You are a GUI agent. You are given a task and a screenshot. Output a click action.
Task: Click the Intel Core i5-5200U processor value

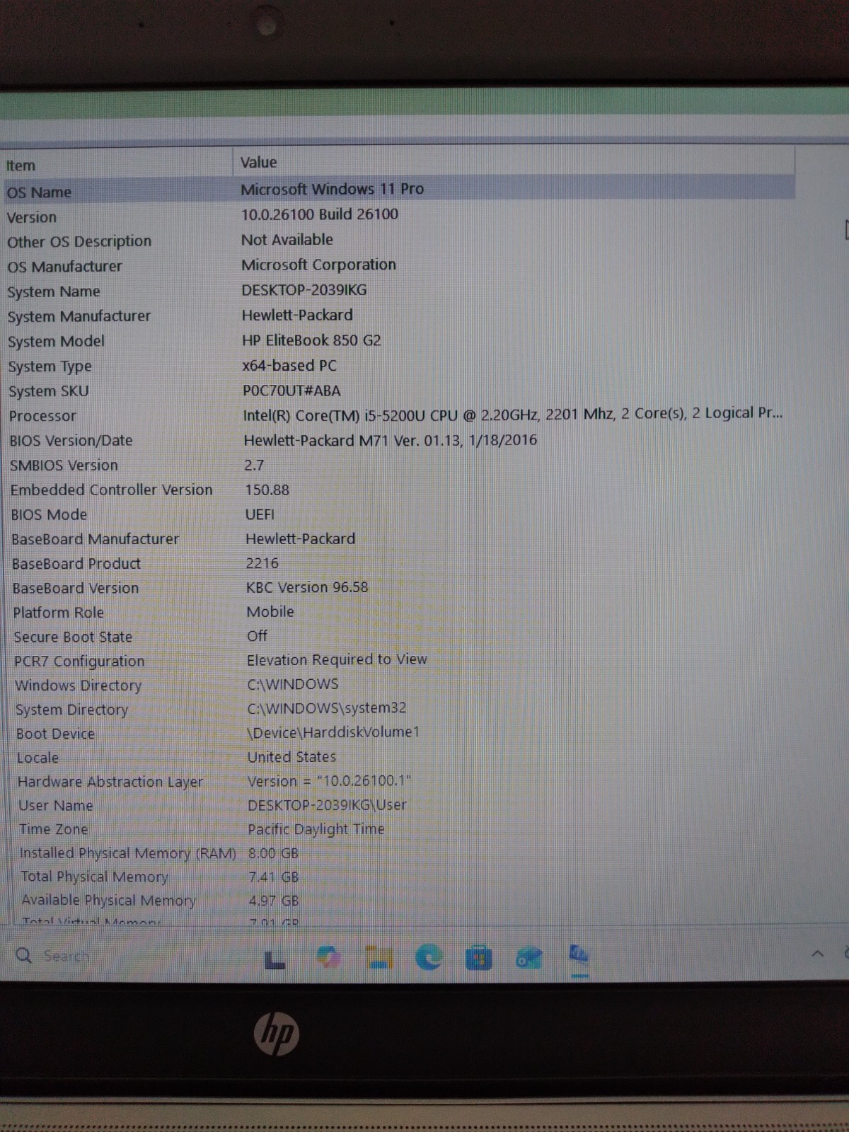click(513, 414)
